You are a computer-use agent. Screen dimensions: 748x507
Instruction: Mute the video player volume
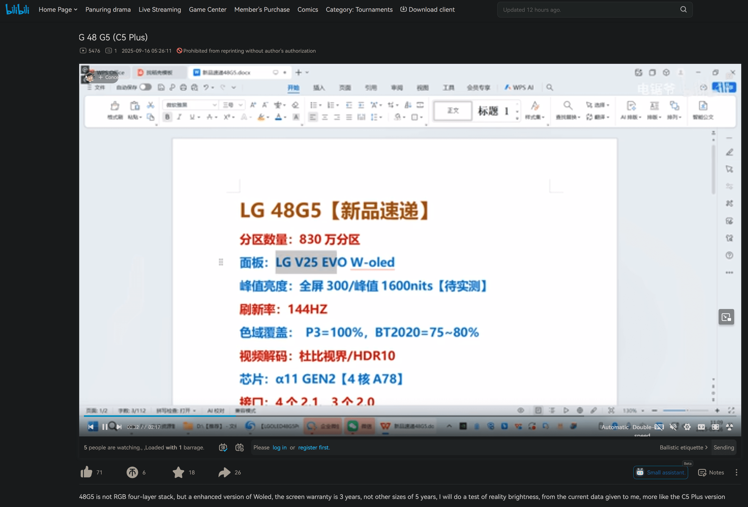pyautogui.click(x=673, y=427)
